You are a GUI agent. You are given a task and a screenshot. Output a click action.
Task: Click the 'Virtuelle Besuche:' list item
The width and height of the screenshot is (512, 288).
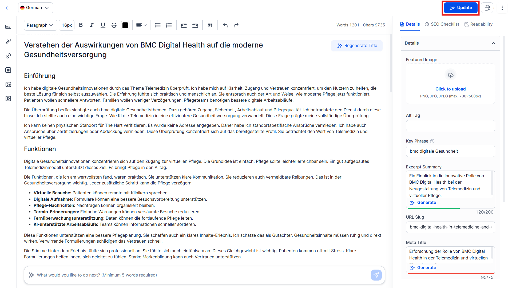click(101, 193)
